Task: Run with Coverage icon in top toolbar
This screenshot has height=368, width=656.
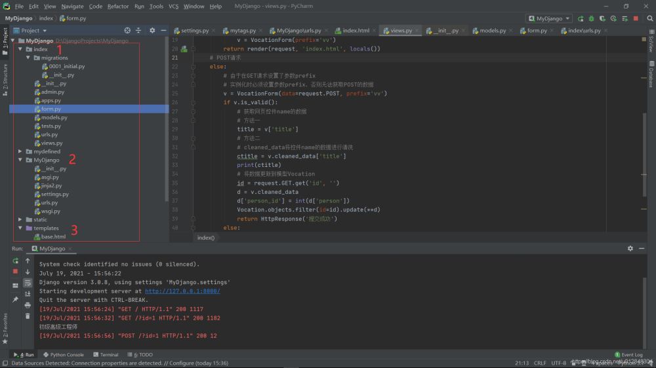Action: click(602, 18)
